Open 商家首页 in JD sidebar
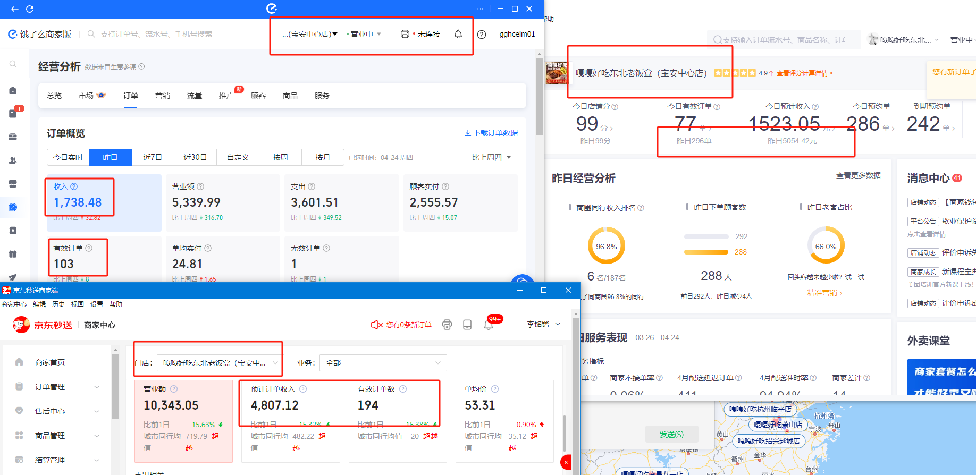976x475 pixels. point(50,362)
